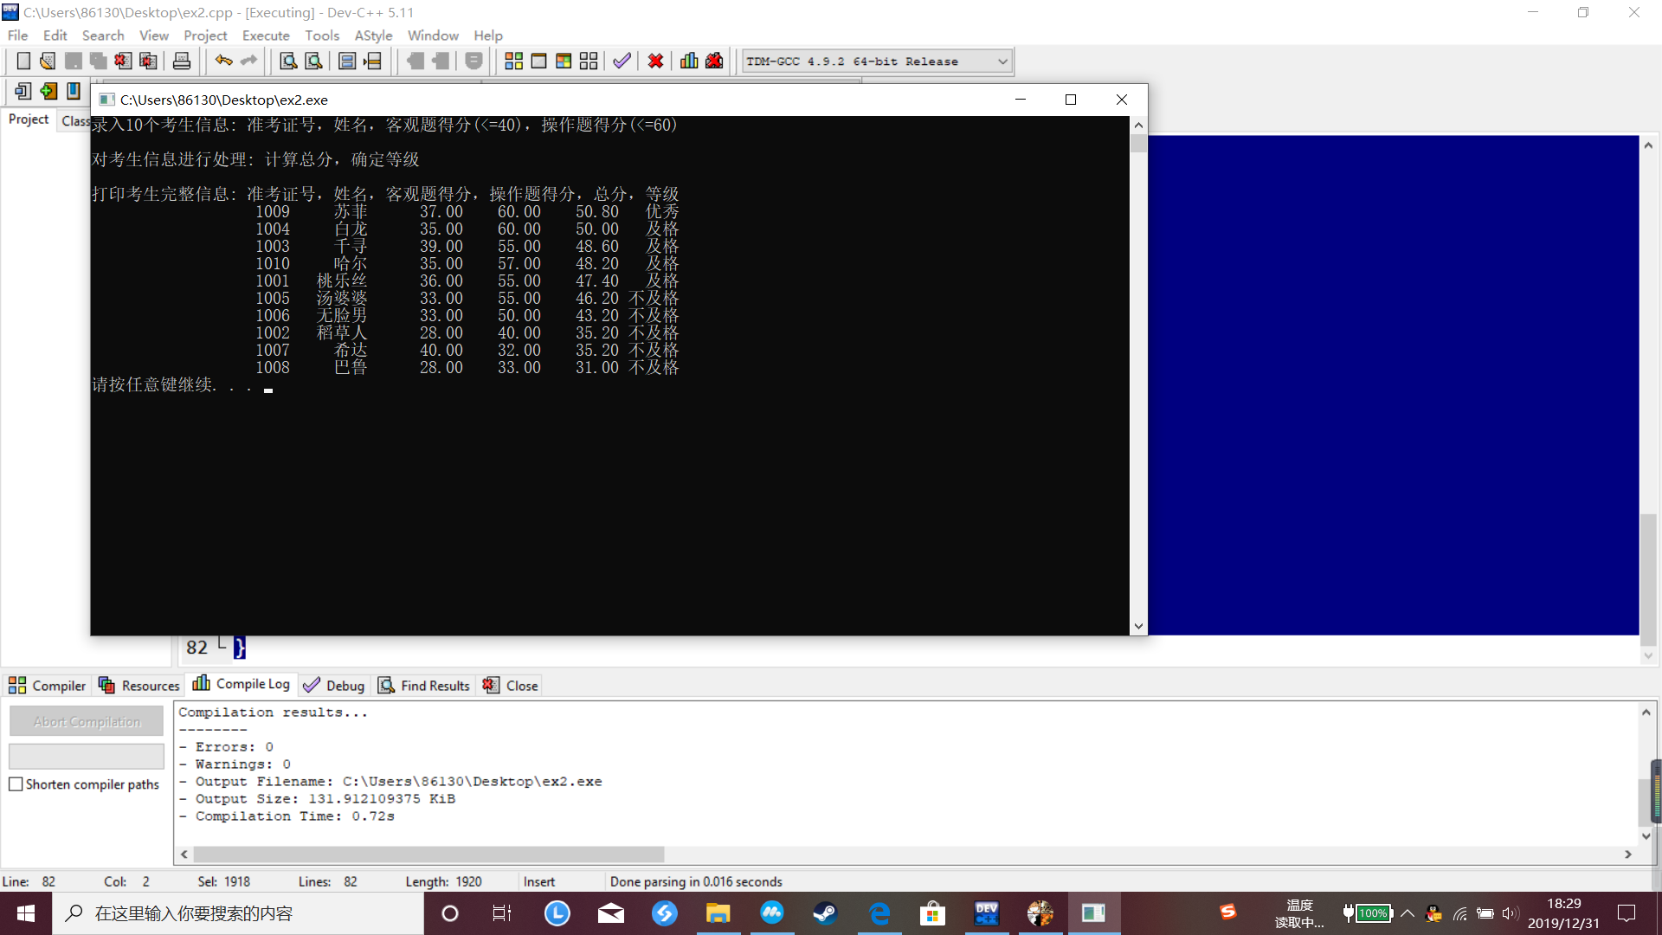This screenshot has height=935, width=1662.
Task: Click the Delete profiling information icon
Action: [714, 61]
